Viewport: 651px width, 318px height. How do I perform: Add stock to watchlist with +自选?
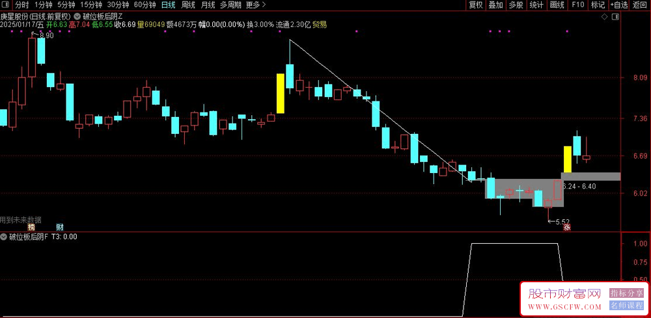pyautogui.click(x=619, y=5)
